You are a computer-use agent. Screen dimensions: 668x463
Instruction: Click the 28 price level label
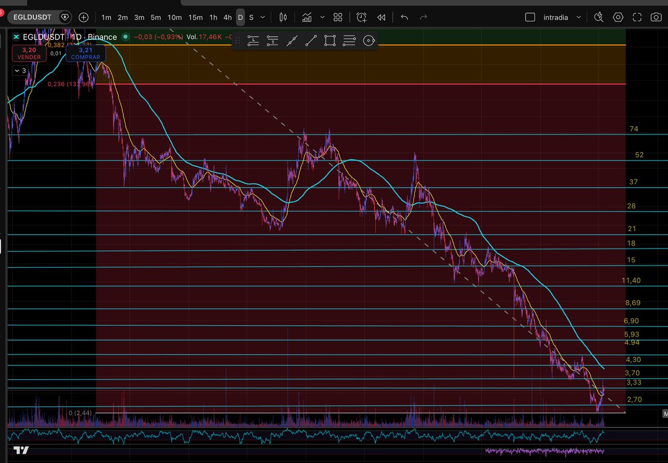click(631, 206)
